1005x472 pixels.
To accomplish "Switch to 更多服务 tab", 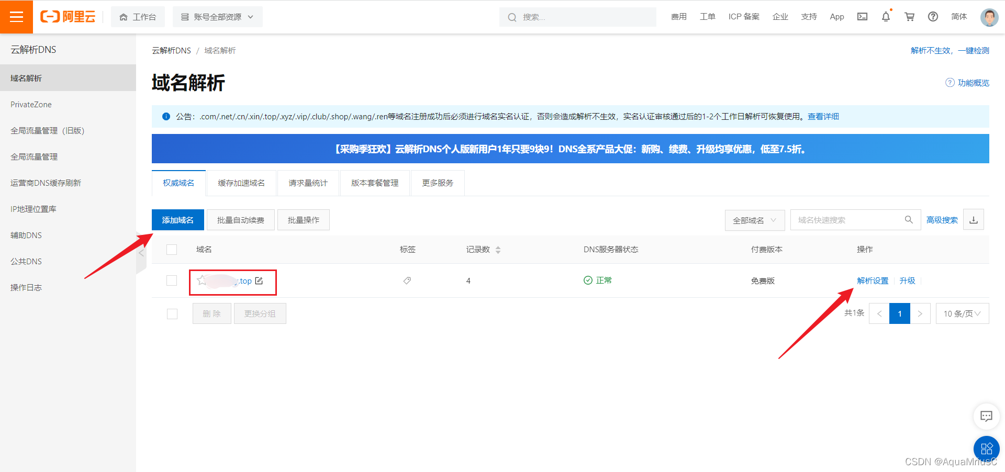I will [x=438, y=183].
